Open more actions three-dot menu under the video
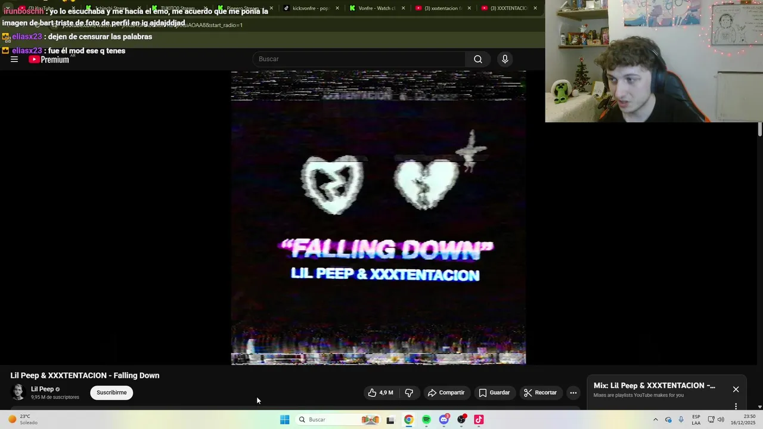 coord(573,393)
